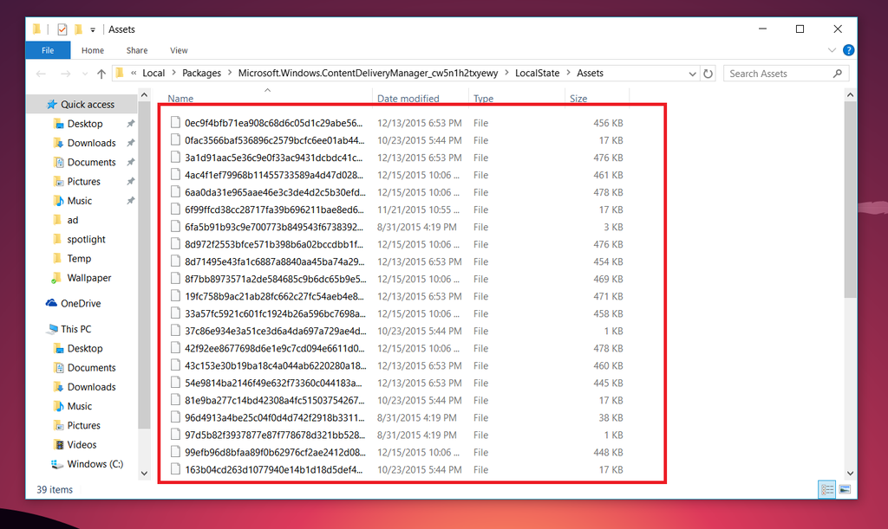Viewport: 888px width, 529px height.
Task: Click the New folder quick access icon
Action: [79, 29]
